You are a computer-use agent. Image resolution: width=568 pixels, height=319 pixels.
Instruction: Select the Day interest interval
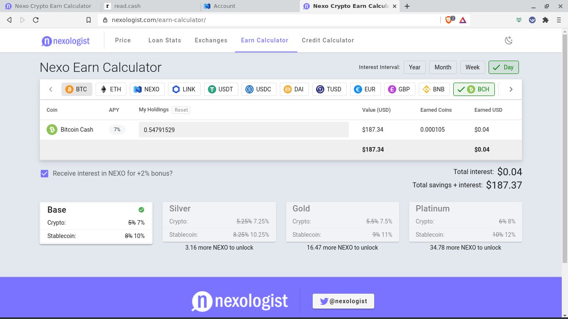pos(504,67)
